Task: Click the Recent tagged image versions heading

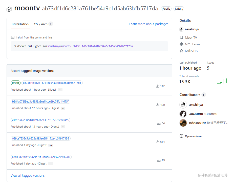Action: 32,71
